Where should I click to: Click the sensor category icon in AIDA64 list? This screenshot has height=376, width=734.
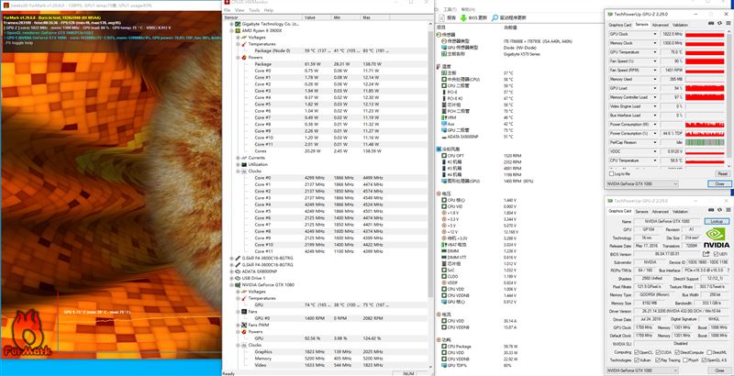439,35
